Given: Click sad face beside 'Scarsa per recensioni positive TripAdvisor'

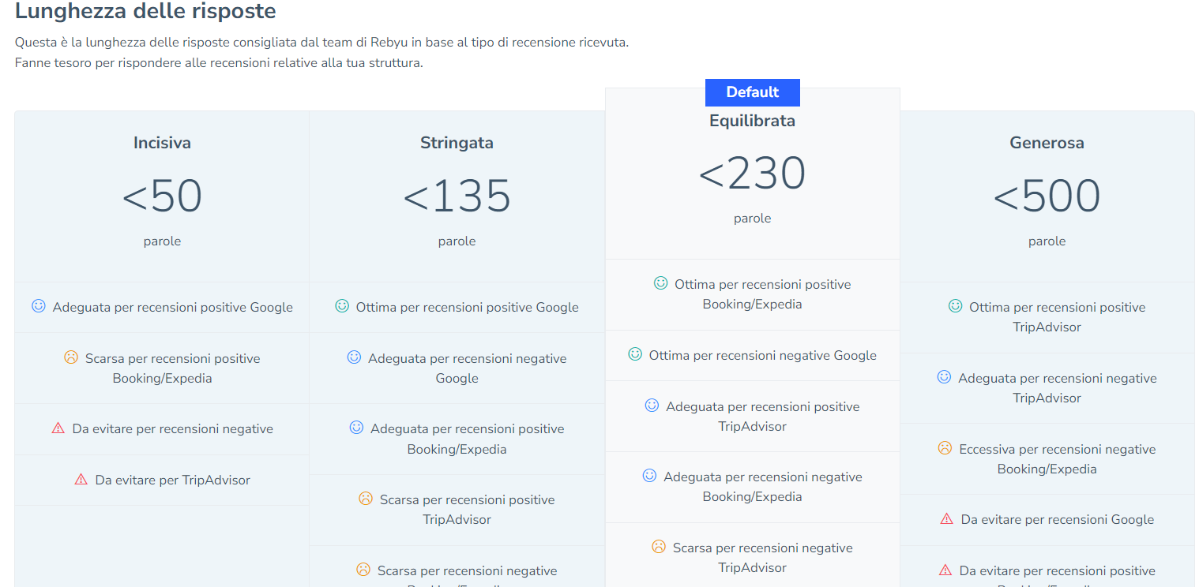Looking at the screenshot, I should pos(366,499).
